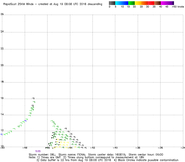The width and height of the screenshot is (185, 162).
Task: Click the red 30-35 knots color band
Action: pyautogui.click(x=151, y=3)
